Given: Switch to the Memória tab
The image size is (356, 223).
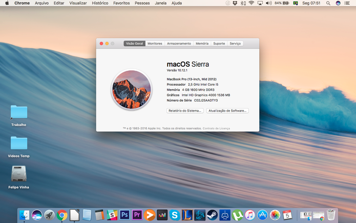Looking at the screenshot, I should click(x=202, y=44).
